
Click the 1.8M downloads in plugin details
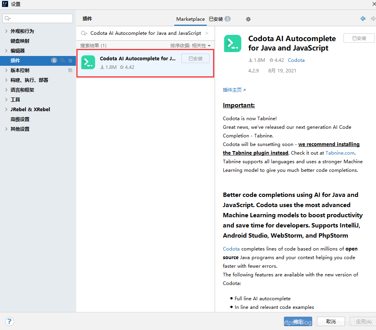[257, 60]
